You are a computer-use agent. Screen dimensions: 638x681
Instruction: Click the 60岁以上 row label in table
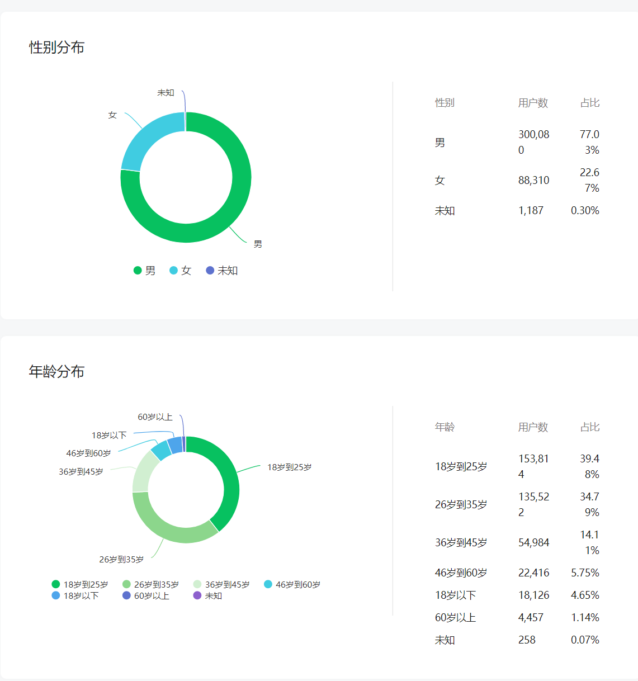pos(455,618)
